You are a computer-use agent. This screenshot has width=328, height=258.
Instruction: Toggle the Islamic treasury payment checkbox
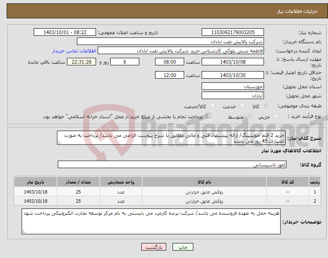point(208,116)
